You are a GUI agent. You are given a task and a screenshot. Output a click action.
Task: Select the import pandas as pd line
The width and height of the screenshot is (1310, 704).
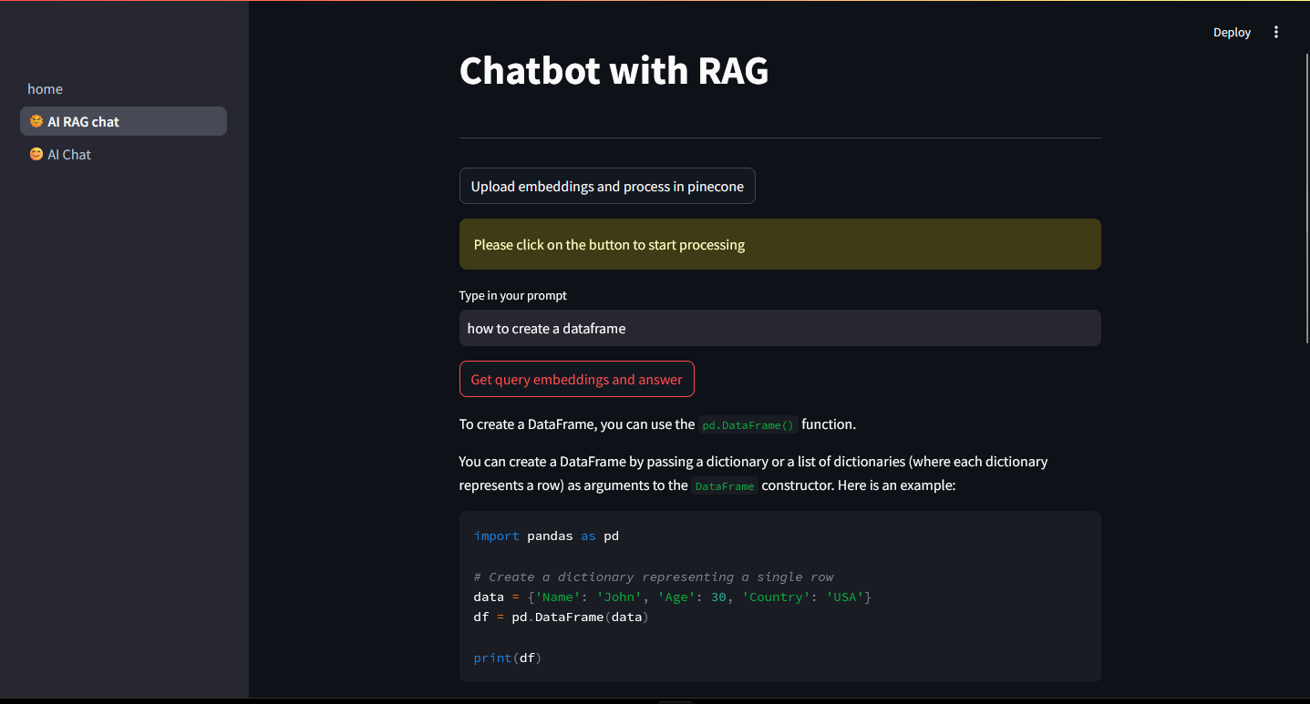pyautogui.click(x=545, y=536)
